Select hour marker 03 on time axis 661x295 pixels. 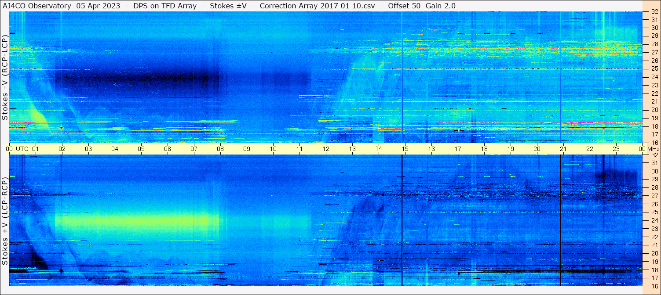(88, 149)
